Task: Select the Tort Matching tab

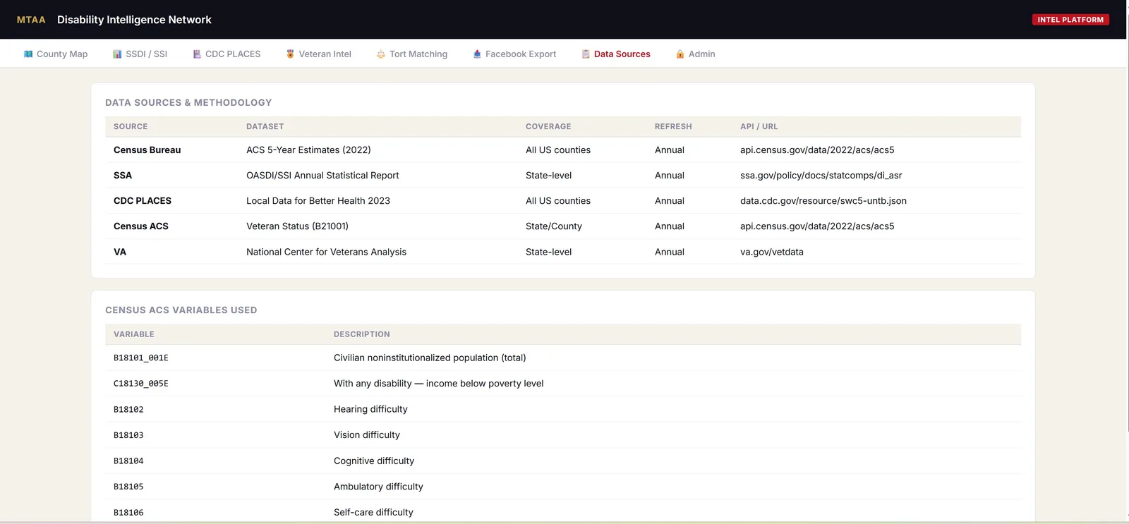Action: 412,54
